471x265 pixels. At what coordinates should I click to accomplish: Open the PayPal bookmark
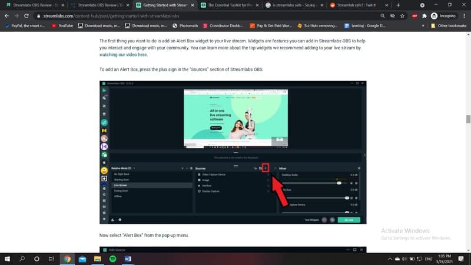tap(25, 26)
